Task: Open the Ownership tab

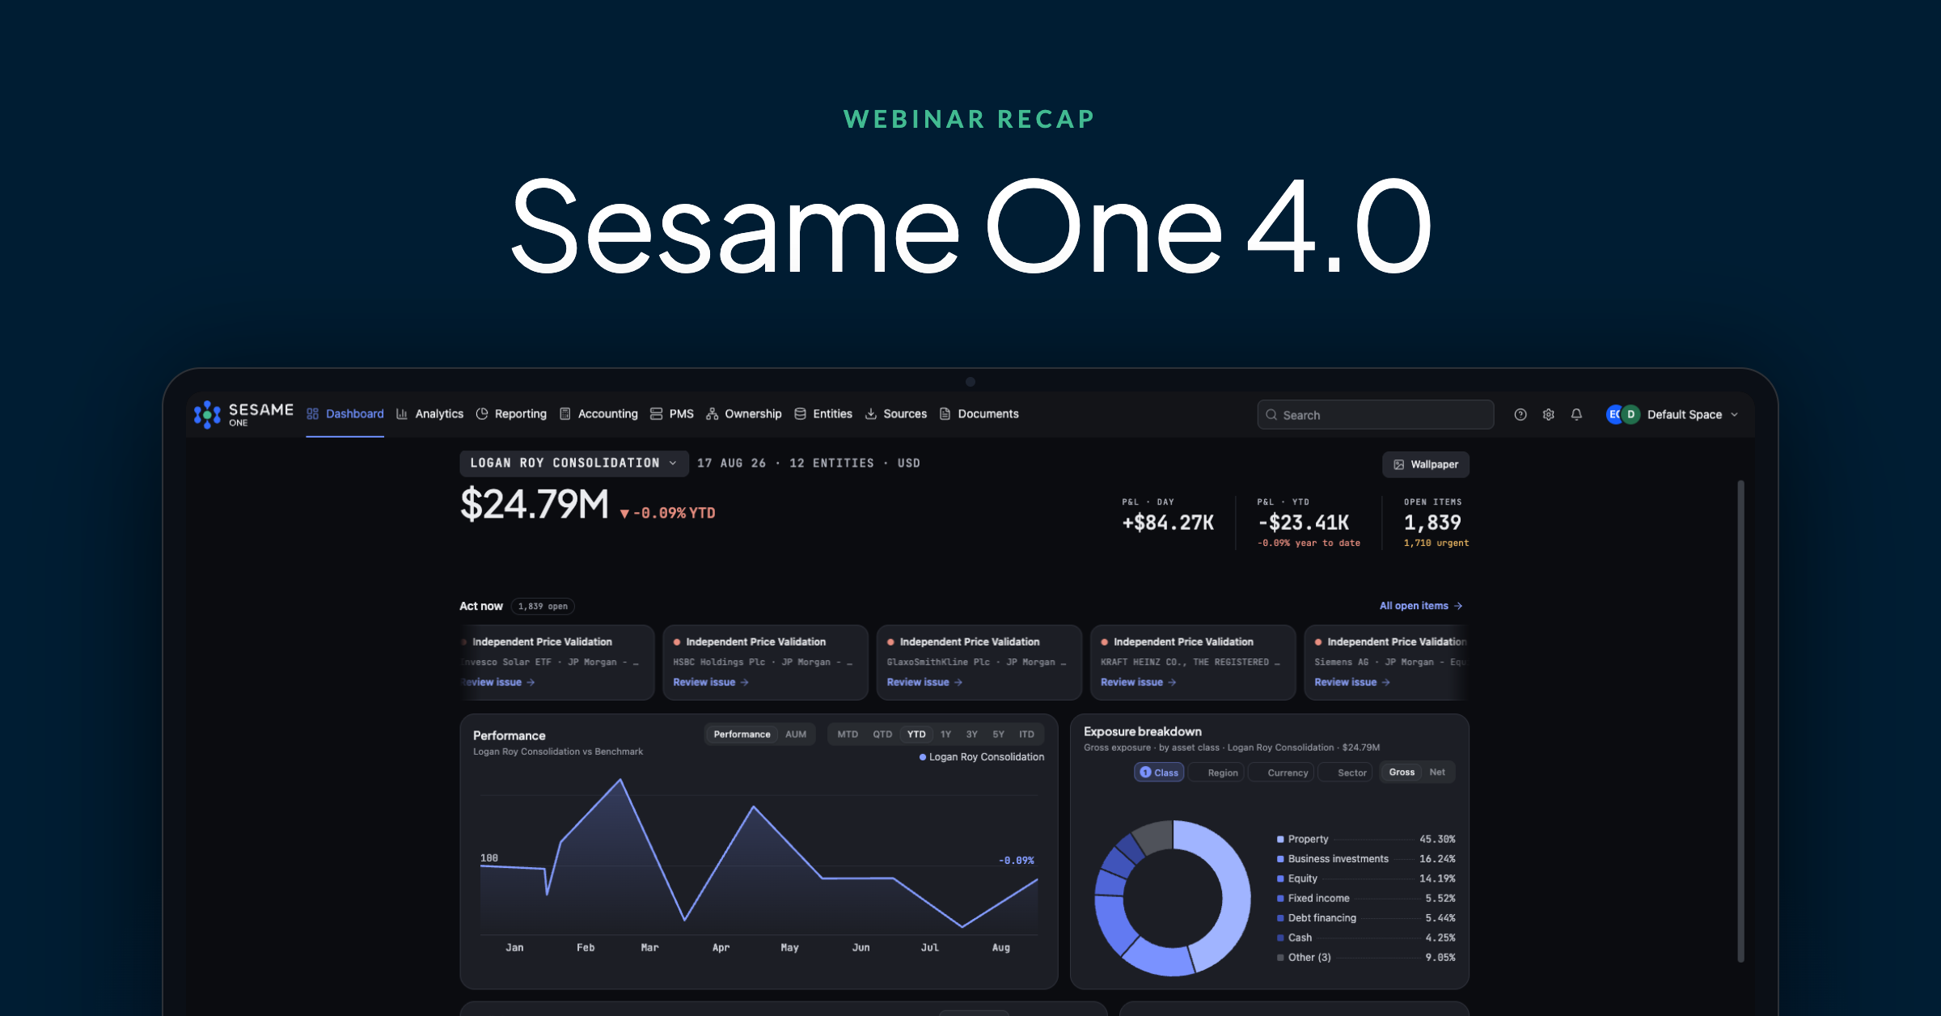Action: [x=744, y=414]
